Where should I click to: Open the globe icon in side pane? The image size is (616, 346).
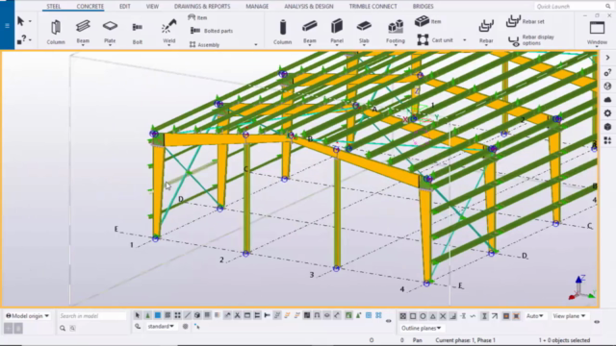click(607, 86)
